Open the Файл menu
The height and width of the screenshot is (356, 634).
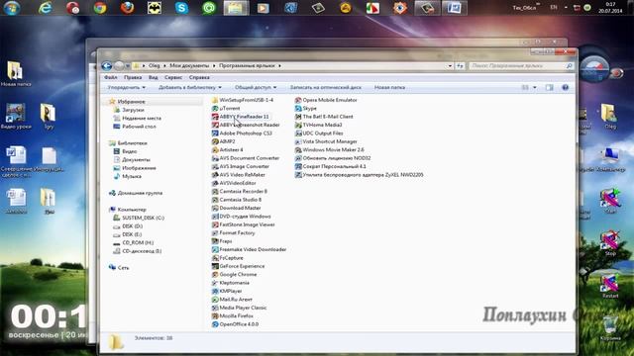click(110, 77)
